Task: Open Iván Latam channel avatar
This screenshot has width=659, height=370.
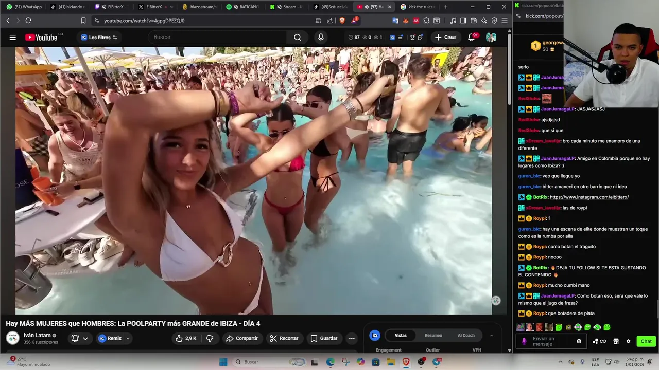Action: (12, 338)
